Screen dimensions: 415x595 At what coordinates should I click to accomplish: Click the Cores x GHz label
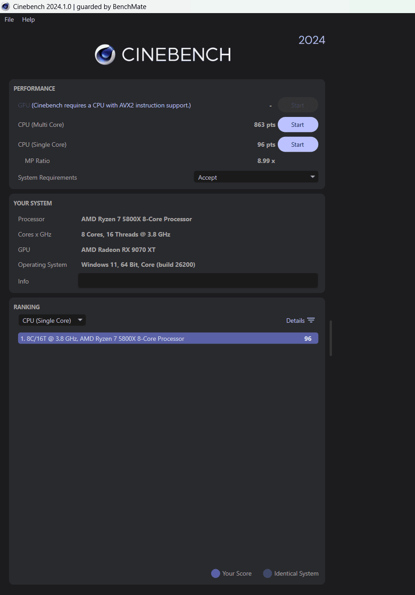coord(35,234)
